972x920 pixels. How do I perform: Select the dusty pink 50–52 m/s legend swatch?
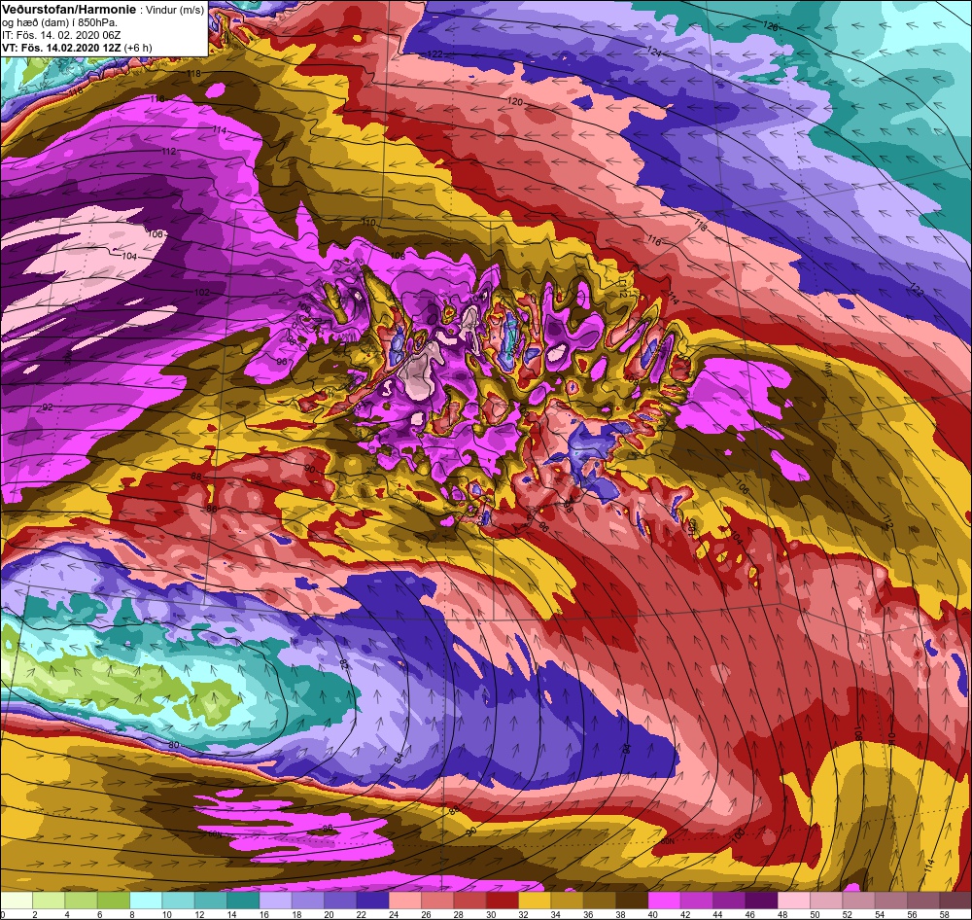click(825, 900)
